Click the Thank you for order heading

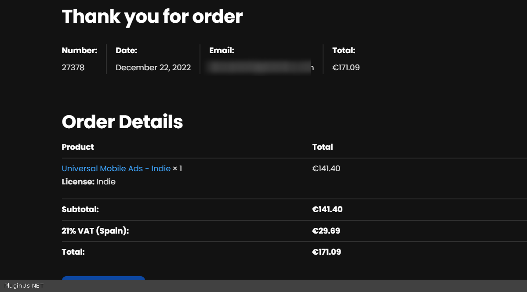(x=152, y=17)
